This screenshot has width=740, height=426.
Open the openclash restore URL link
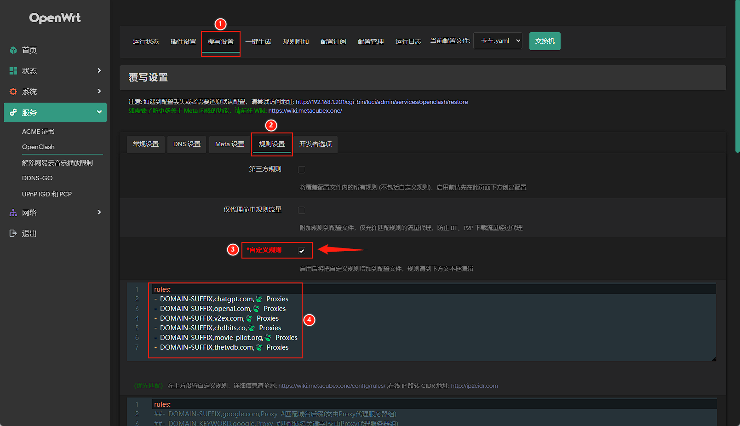[x=382, y=102]
